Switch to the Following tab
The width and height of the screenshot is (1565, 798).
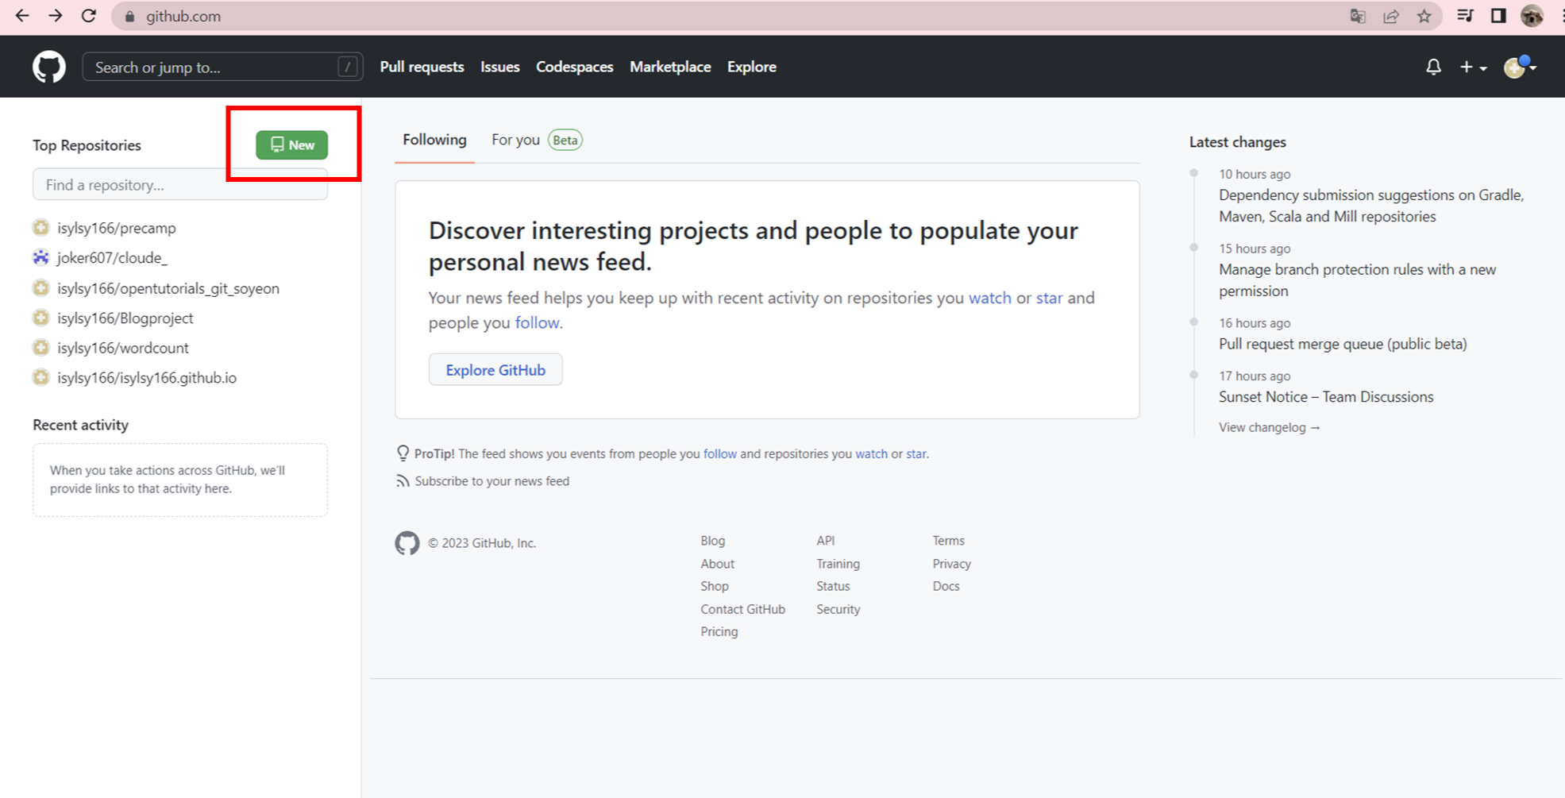click(x=434, y=140)
